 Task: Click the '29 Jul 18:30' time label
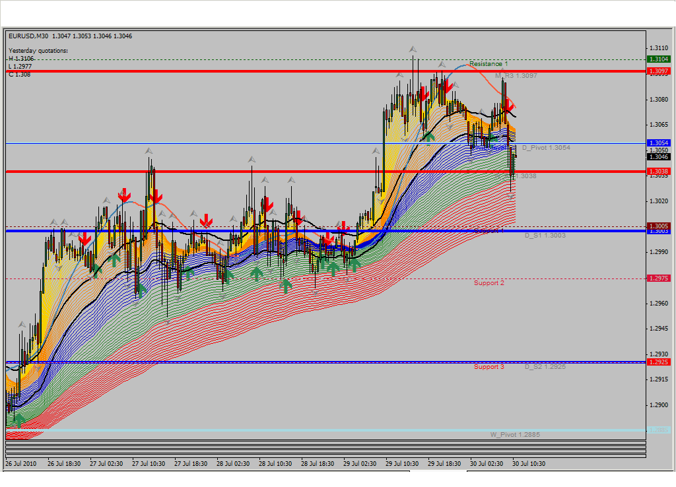tap(444, 464)
